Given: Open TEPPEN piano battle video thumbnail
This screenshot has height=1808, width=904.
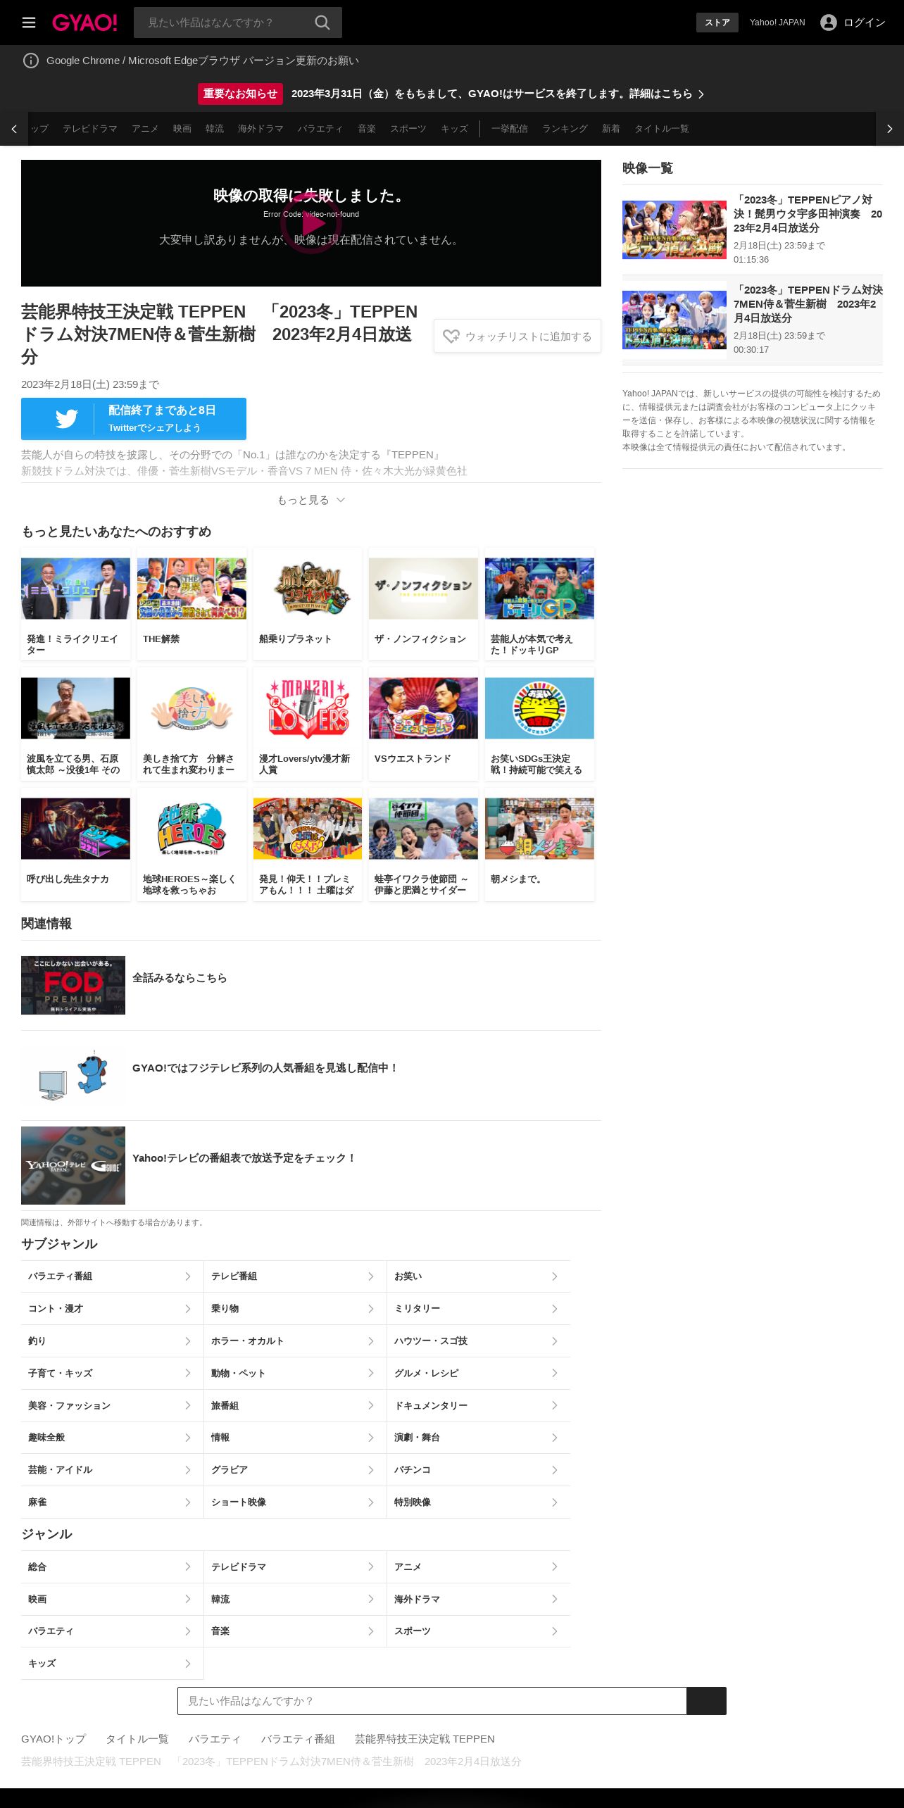Looking at the screenshot, I should pos(674,230).
